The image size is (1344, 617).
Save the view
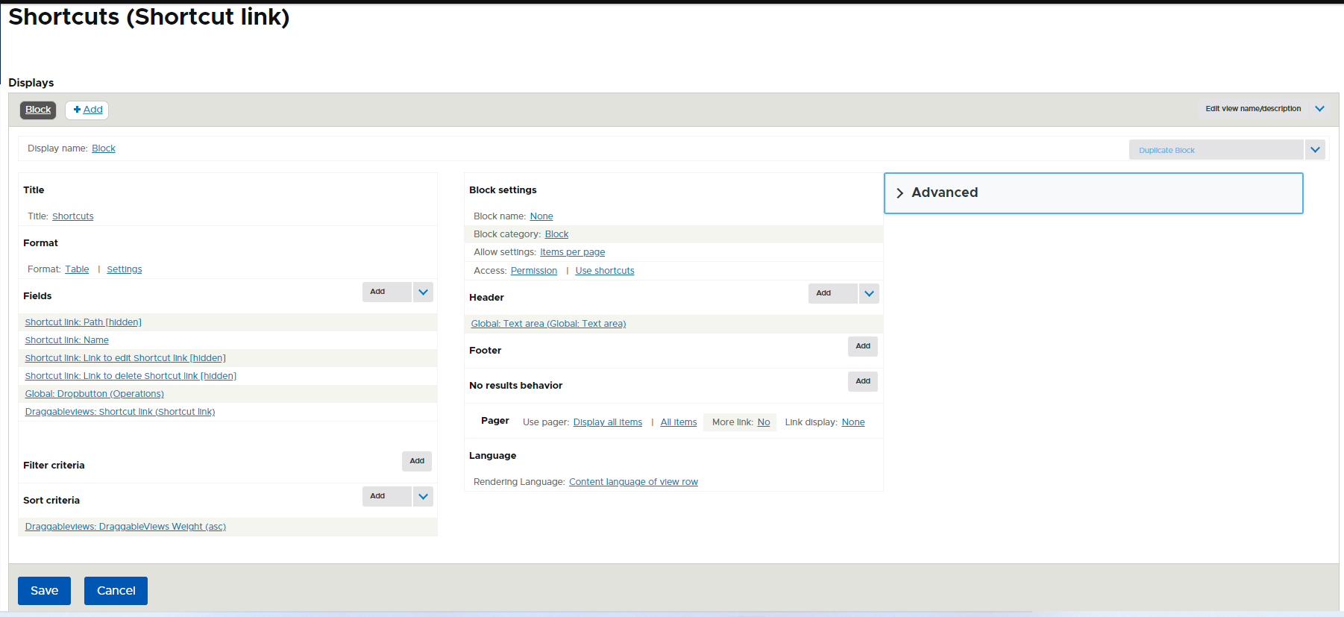coord(44,591)
